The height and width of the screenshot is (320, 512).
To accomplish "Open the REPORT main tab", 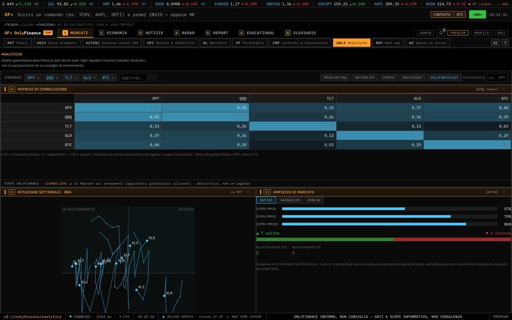I will coord(217,33).
